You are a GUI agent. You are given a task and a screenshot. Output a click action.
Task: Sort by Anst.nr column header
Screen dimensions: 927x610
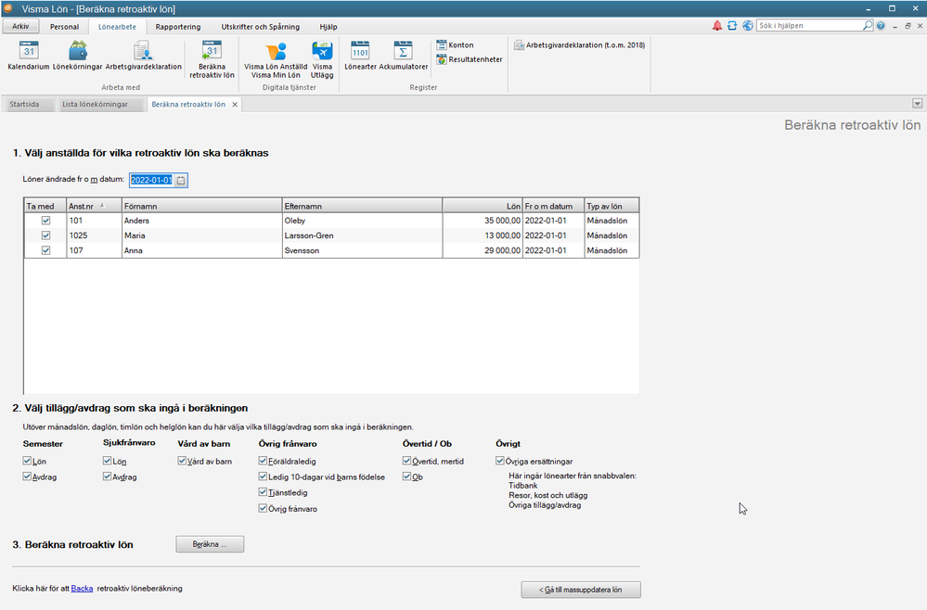coord(94,206)
